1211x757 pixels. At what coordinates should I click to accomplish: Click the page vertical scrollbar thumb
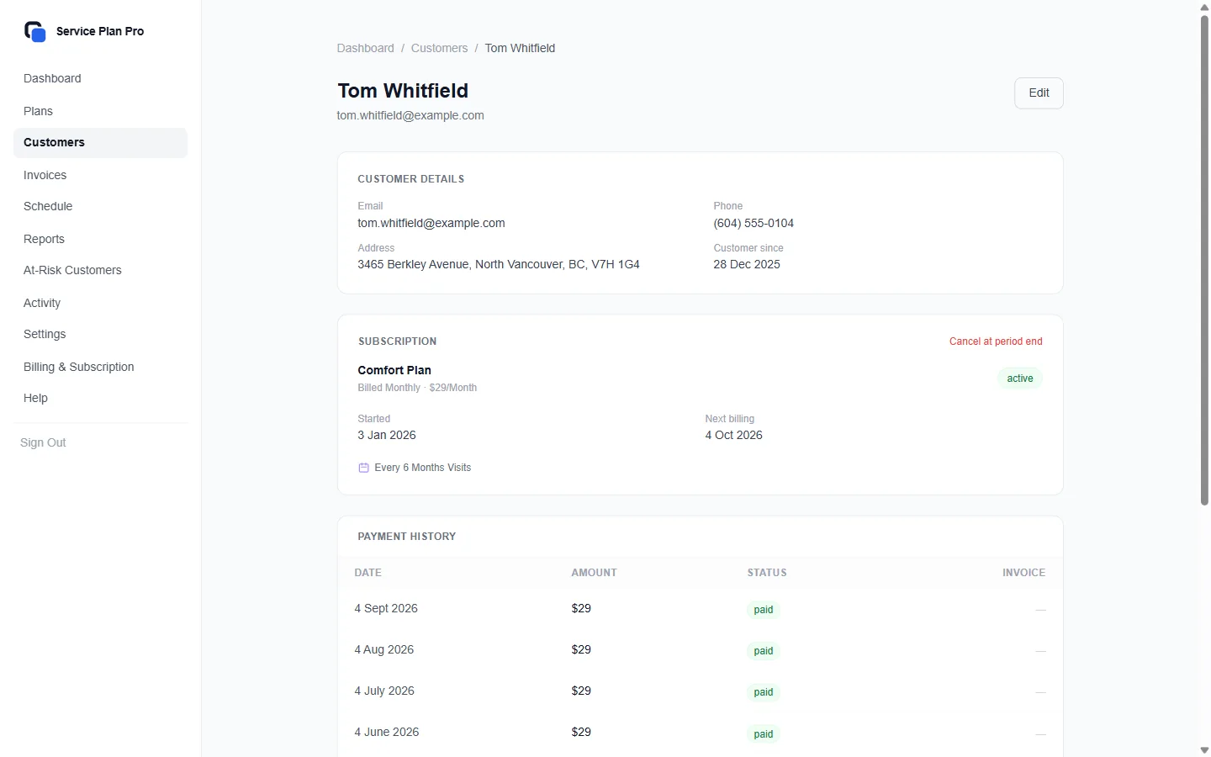1204,260
